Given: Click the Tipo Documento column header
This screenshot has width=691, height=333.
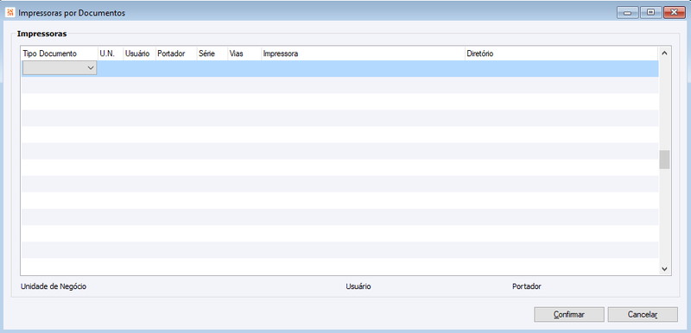Looking at the screenshot, I should coord(60,53).
